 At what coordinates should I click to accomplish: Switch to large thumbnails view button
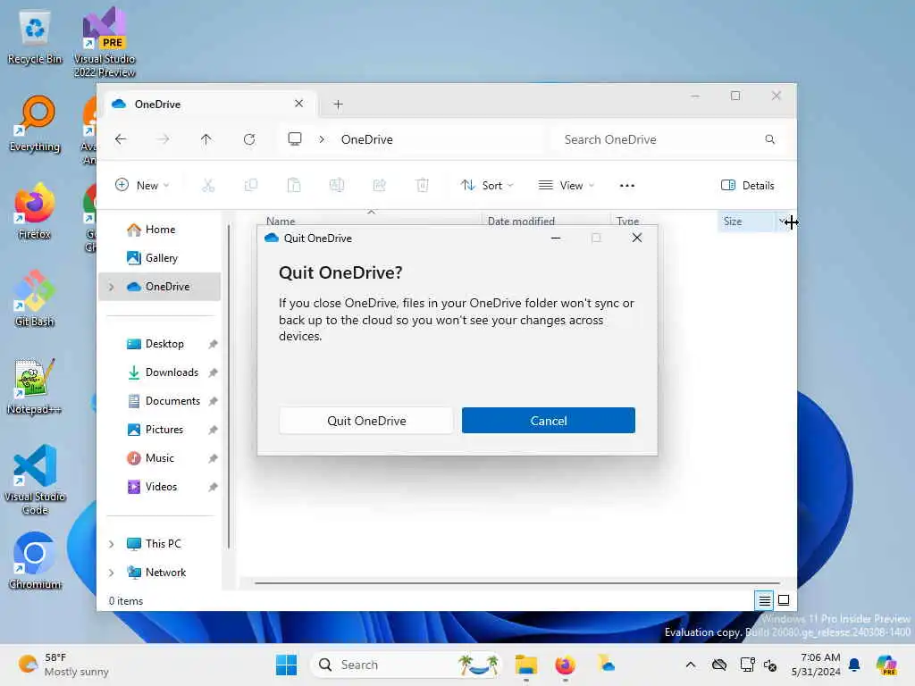784,600
